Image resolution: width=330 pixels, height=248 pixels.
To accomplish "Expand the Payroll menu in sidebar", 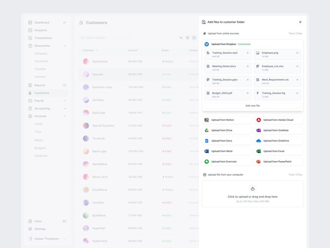I will [64, 101].
